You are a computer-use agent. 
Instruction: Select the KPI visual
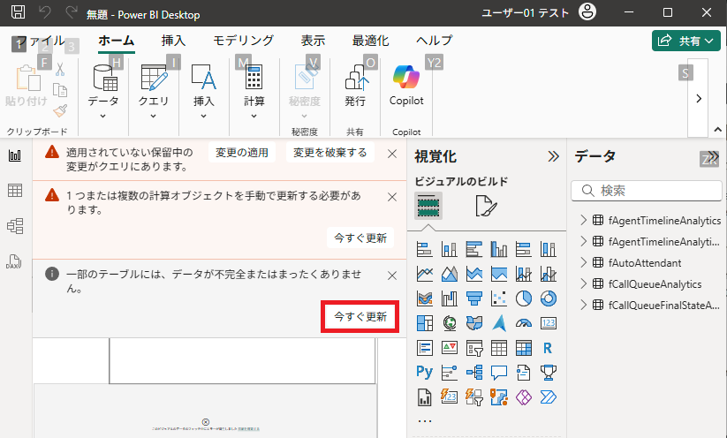pyautogui.click(x=450, y=348)
